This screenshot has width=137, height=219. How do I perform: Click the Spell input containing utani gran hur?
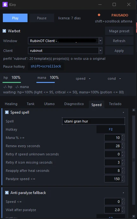coord(93,121)
